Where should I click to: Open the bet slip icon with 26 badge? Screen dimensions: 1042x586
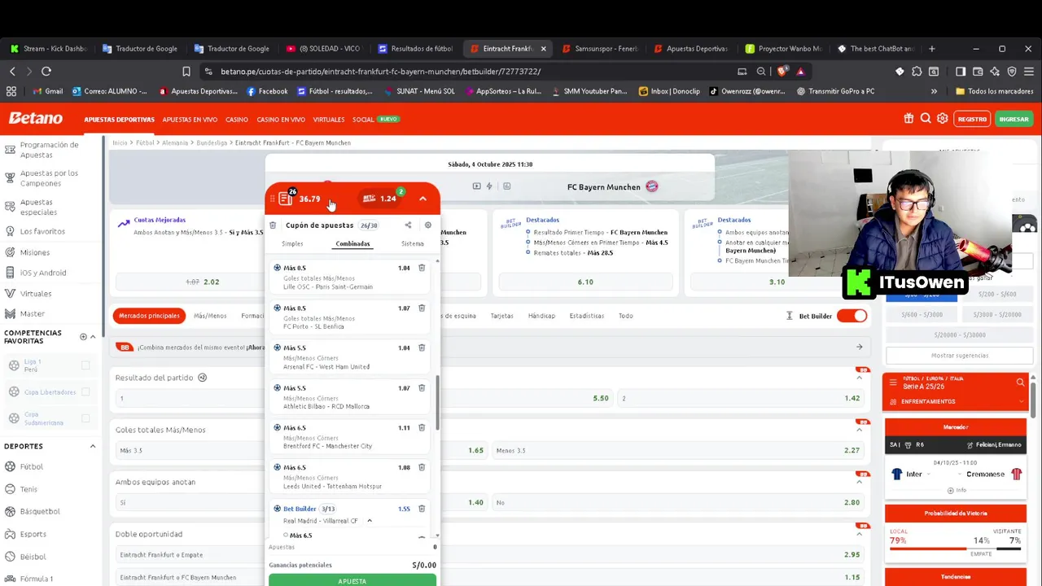[286, 198]
